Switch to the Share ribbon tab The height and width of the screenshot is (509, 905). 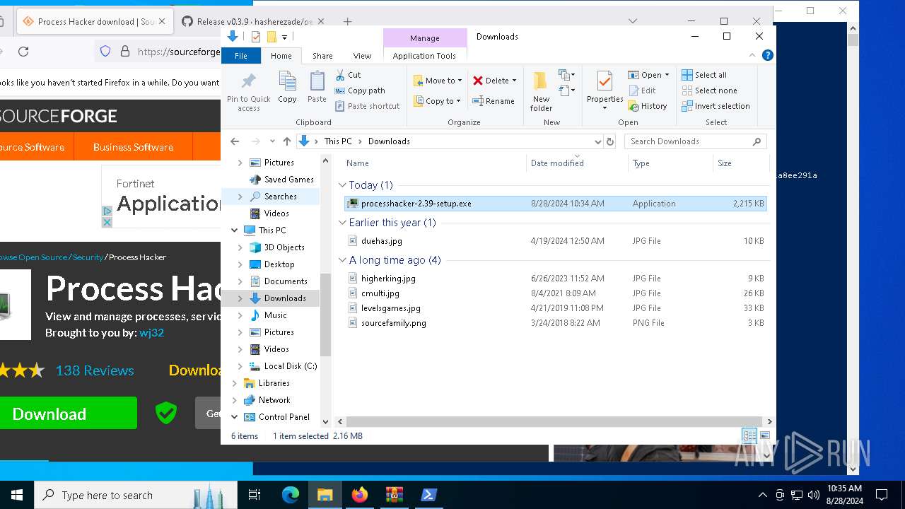pos(322,56)
